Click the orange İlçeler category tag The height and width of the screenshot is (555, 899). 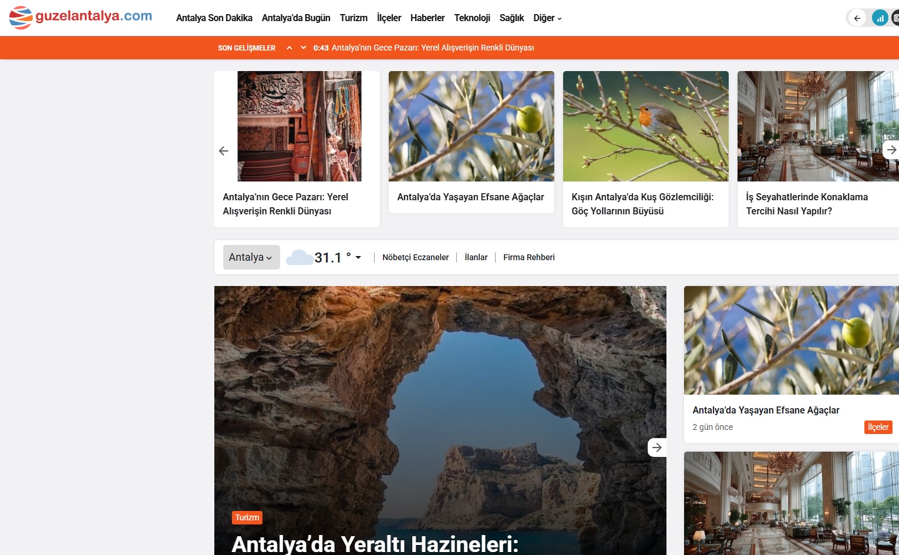(x=878, y=427)
